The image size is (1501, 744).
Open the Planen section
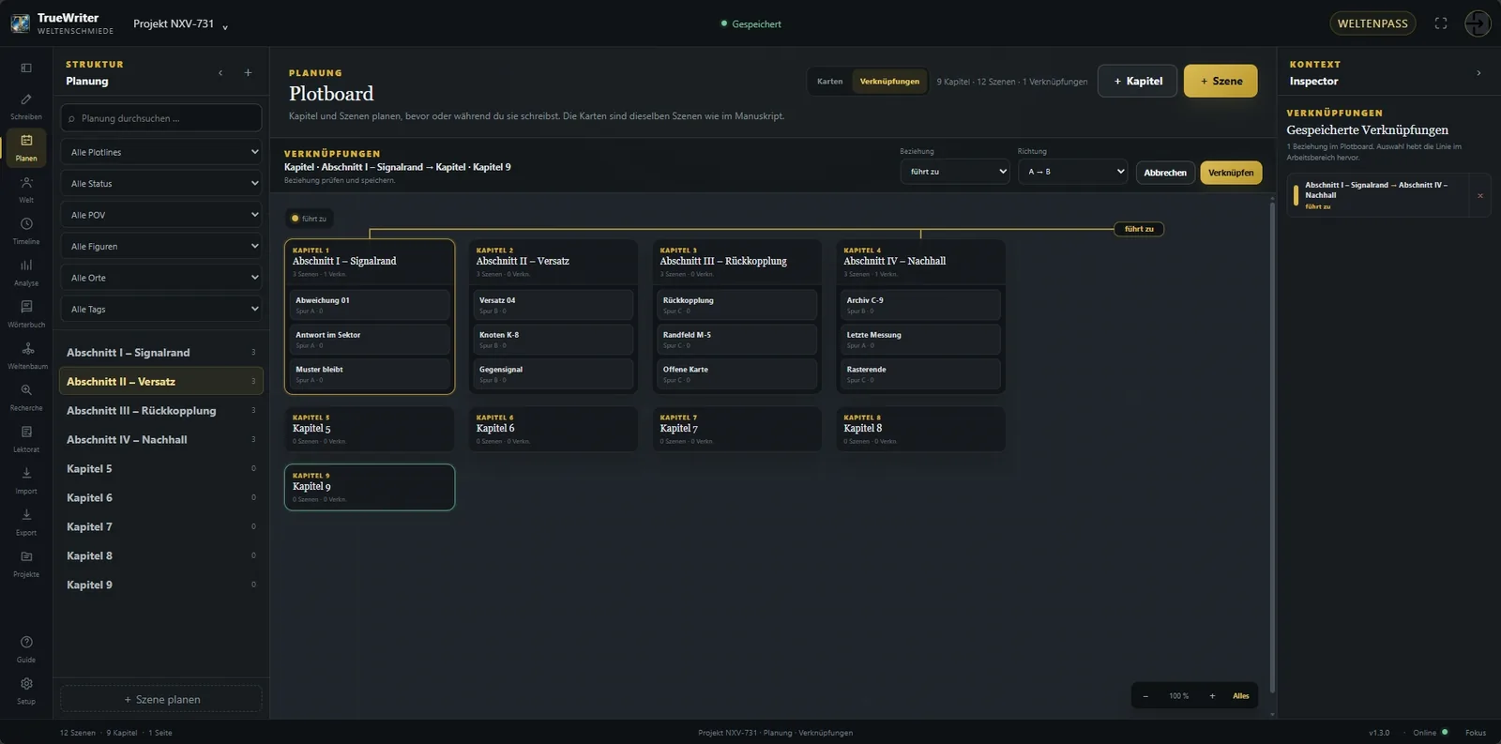(26, 148)
